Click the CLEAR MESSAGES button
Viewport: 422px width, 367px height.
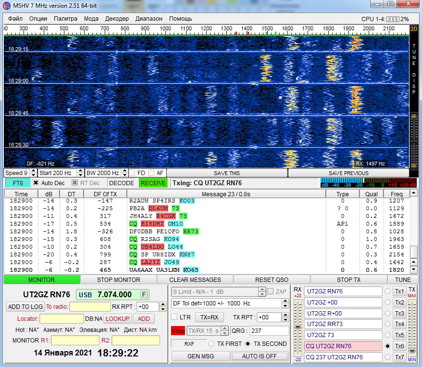tap(195, 279)
